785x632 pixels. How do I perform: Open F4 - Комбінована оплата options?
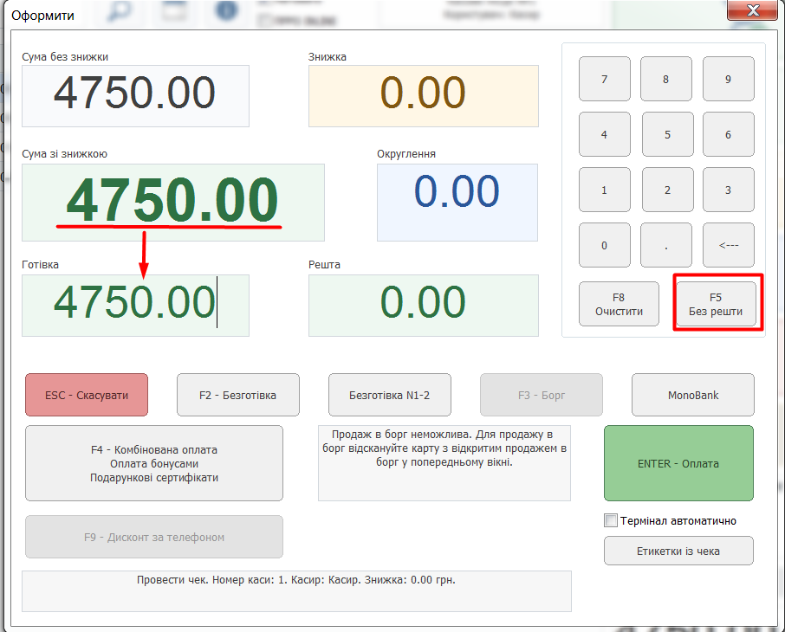(154, 463)
